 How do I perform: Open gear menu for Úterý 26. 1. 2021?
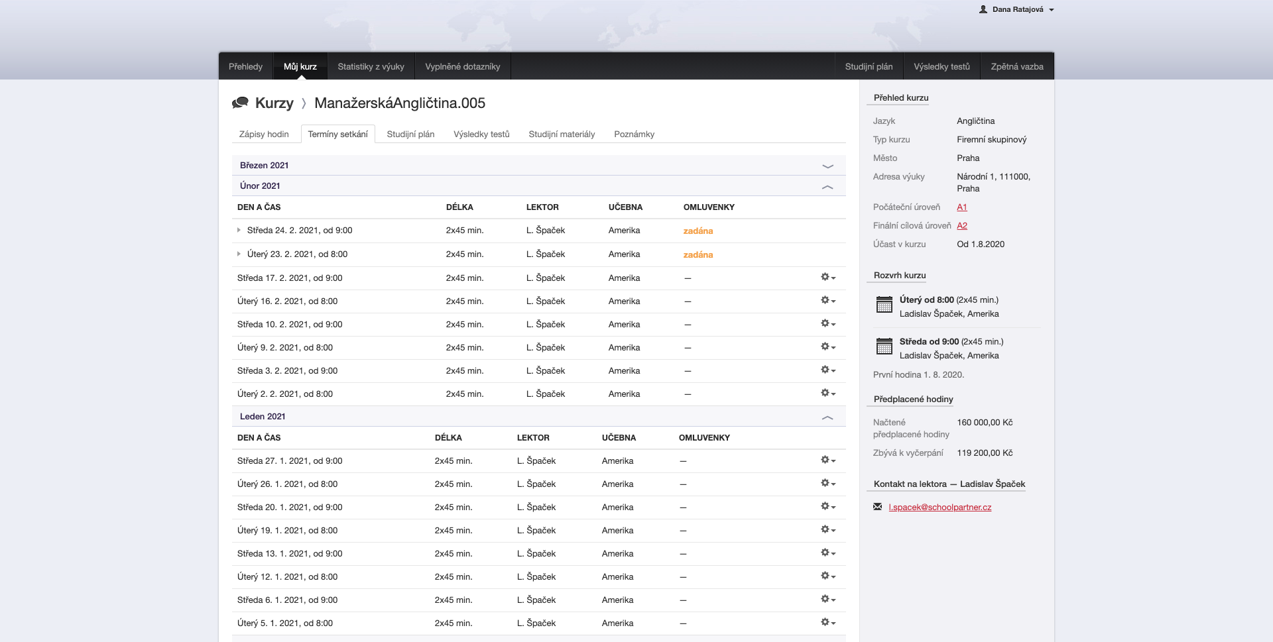(x=828, y=484)
